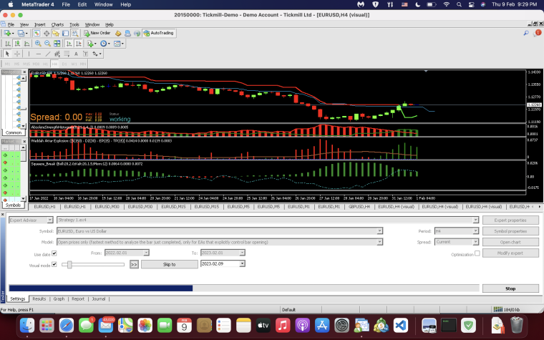544x340 pixels.
Task: Click the Market Watch vertical scrollbar down arrow
Action: click(x=23, y=198)
